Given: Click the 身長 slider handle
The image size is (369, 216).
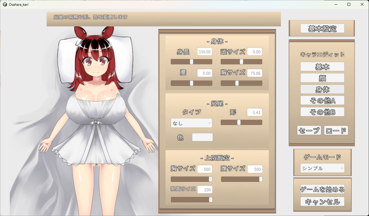Looking at the screenshot, I should [x=191, y=62].
